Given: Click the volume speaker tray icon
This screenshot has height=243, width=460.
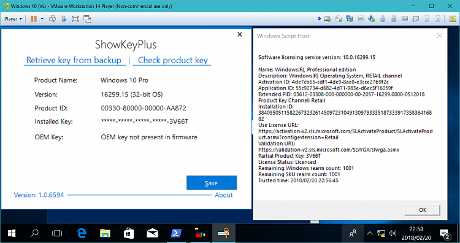Looking at the screenshot, I should [393, 233].
